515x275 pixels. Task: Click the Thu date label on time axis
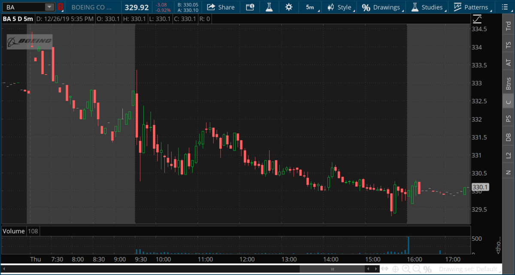click(36, 260)
